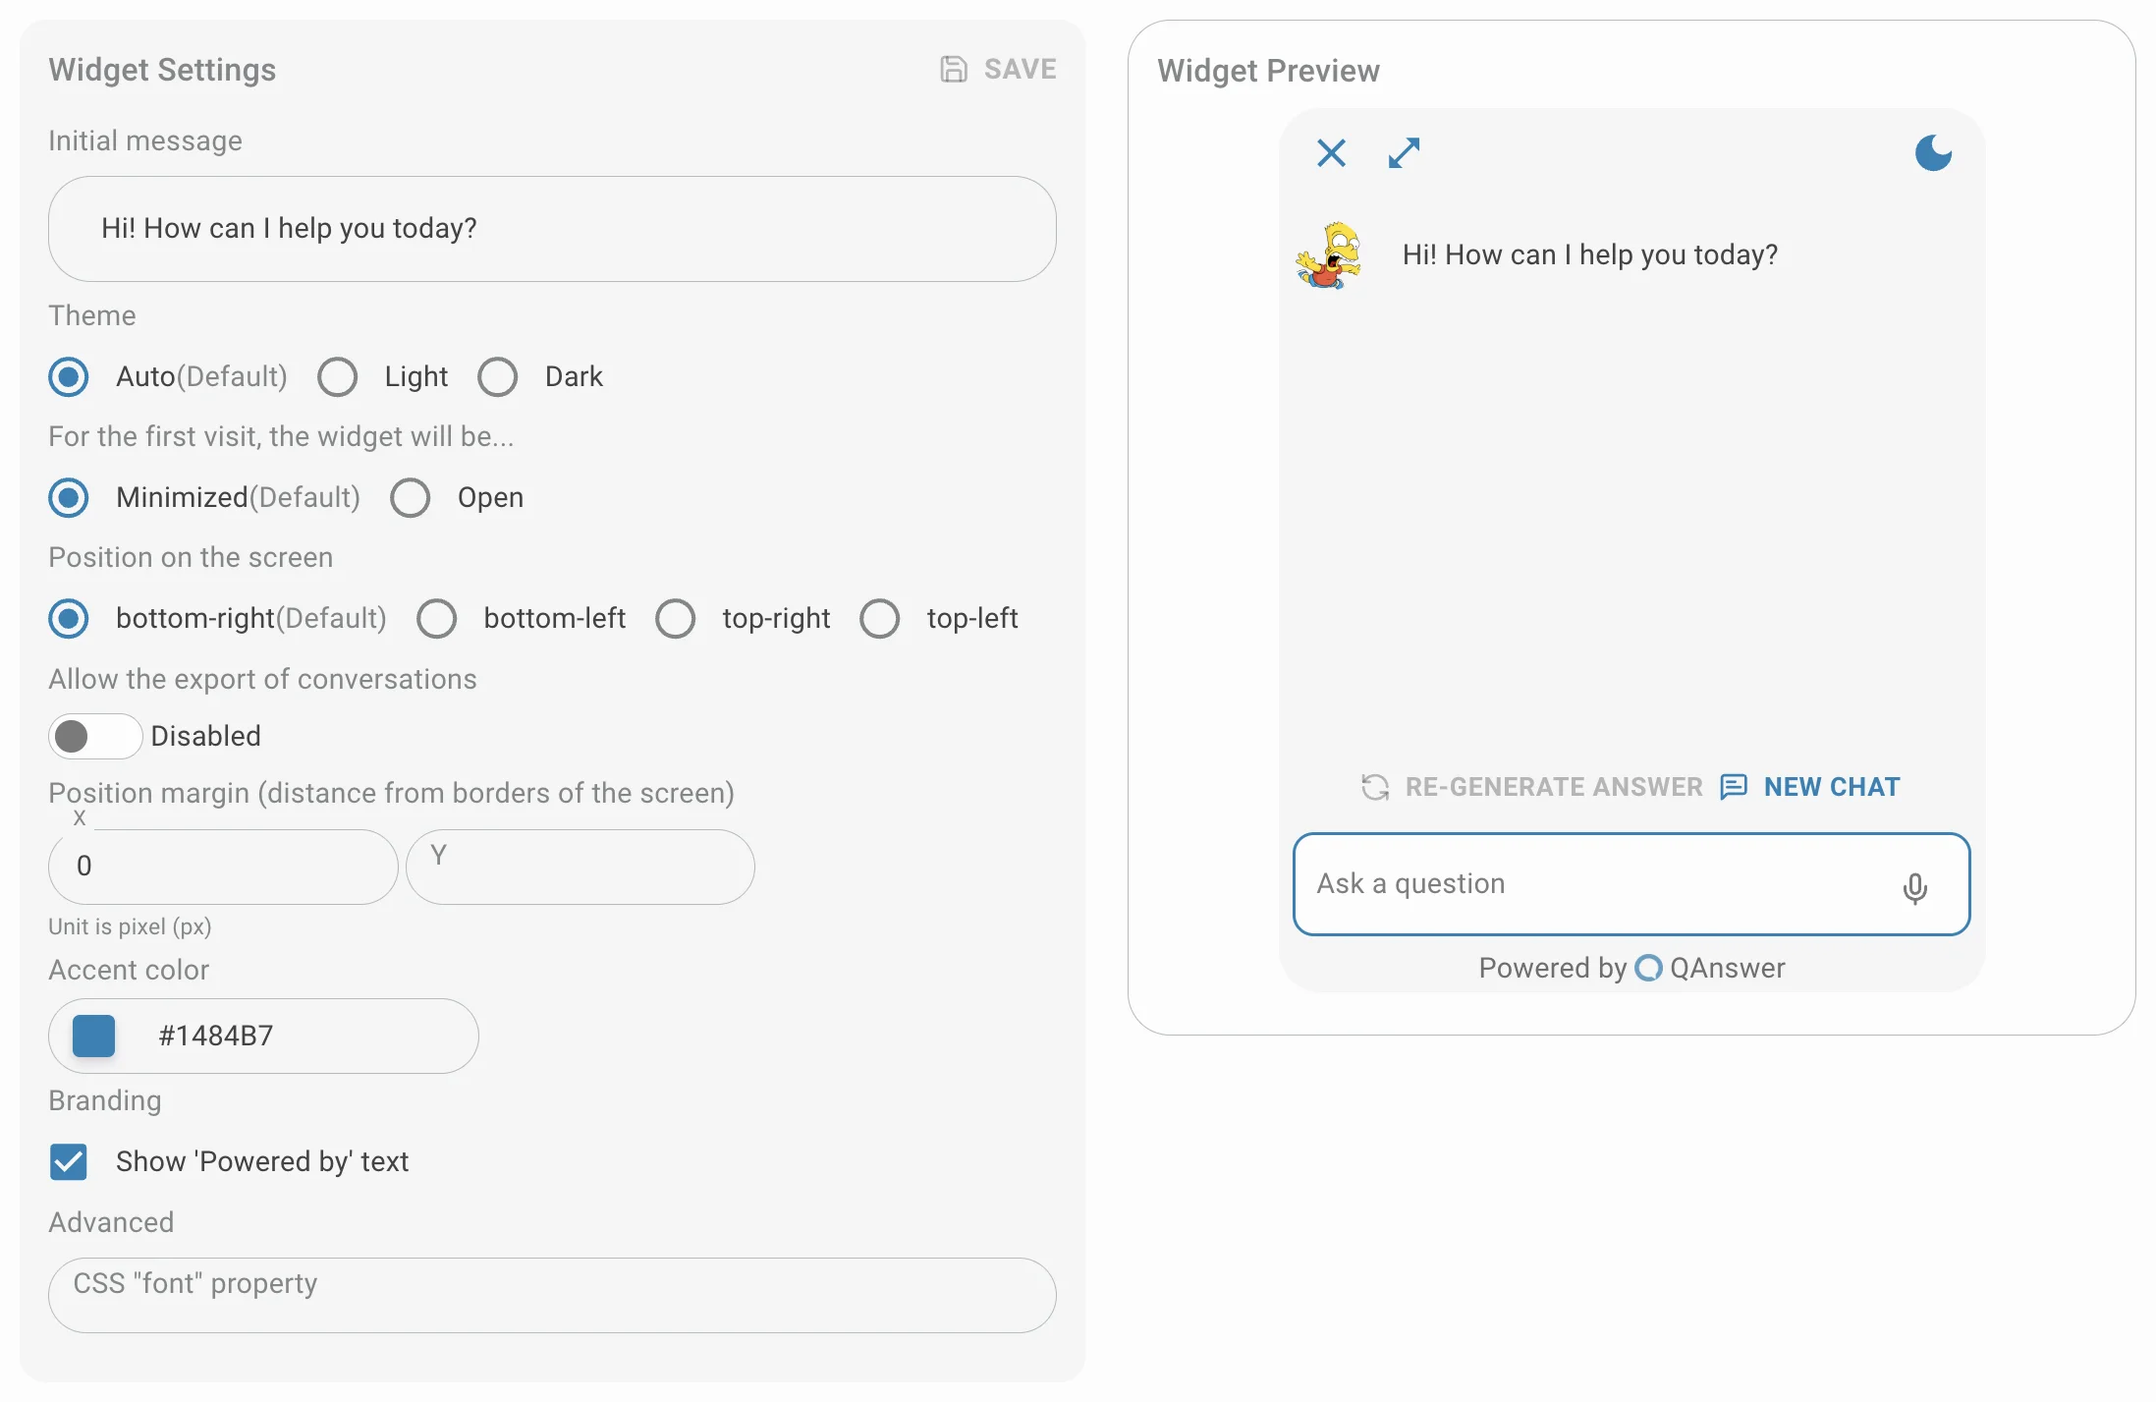Click the microphone icon in question box
Viewport: 2156px width, 1402px height.
[1914, 888]
